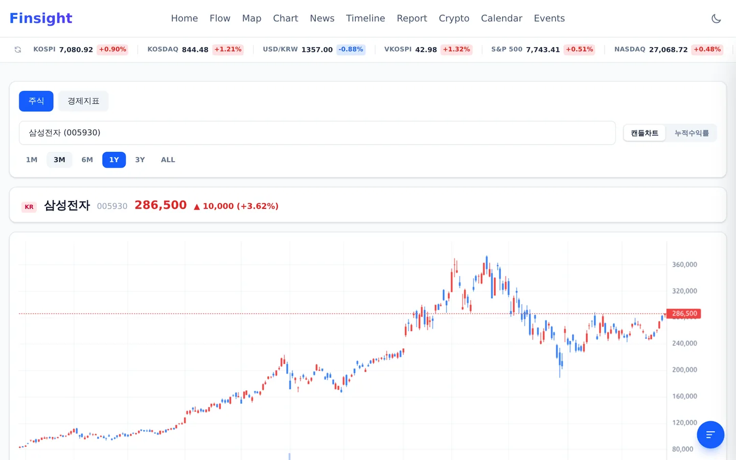Toggle dark mode moon icon
The image size is (736, 460).
pos(716,18)
